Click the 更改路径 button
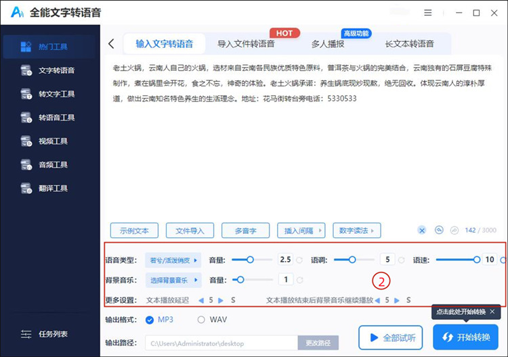The height and width of the screenshot is (357, 508). click(x=318, y=343)
